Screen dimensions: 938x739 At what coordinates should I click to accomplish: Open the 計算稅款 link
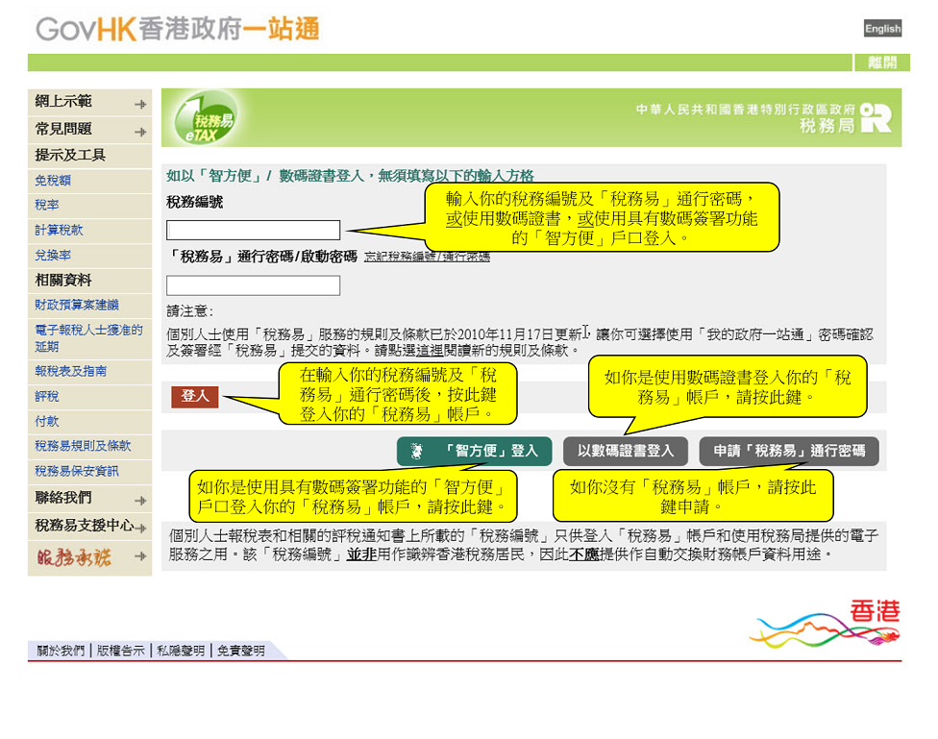click(59, 231)
